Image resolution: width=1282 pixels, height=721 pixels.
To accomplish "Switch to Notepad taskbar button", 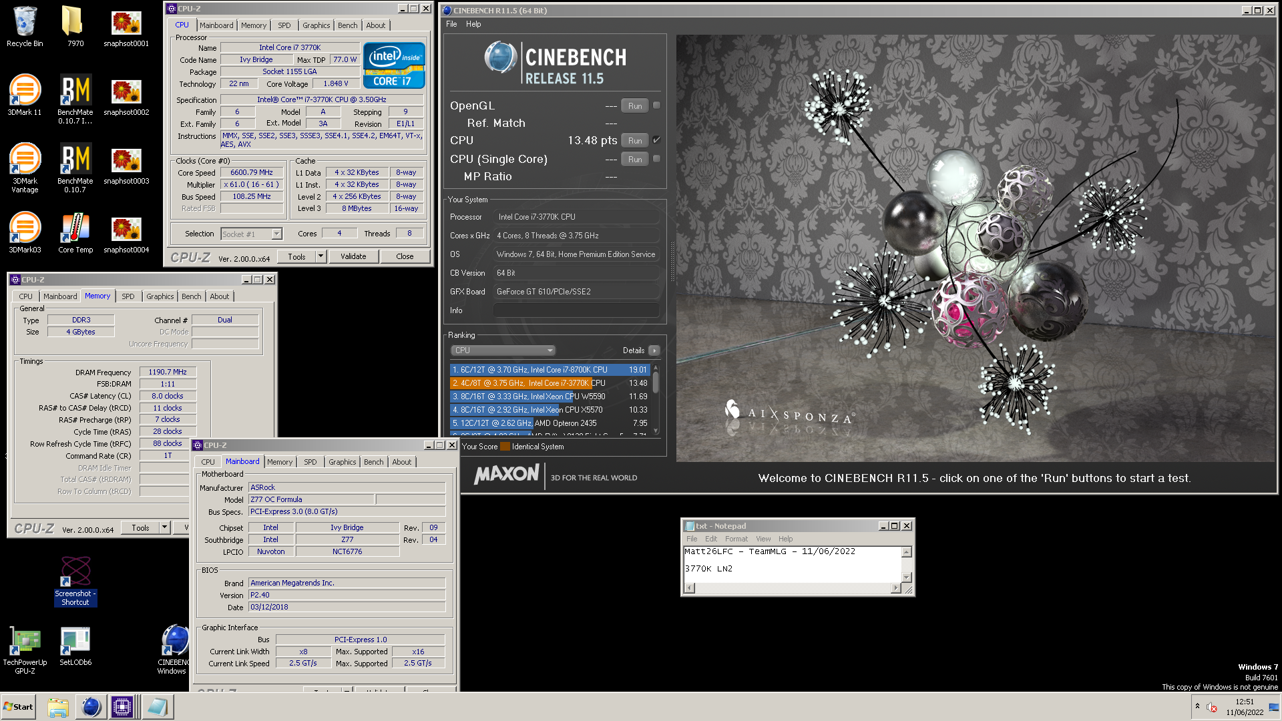I will (x=158, y=707).
